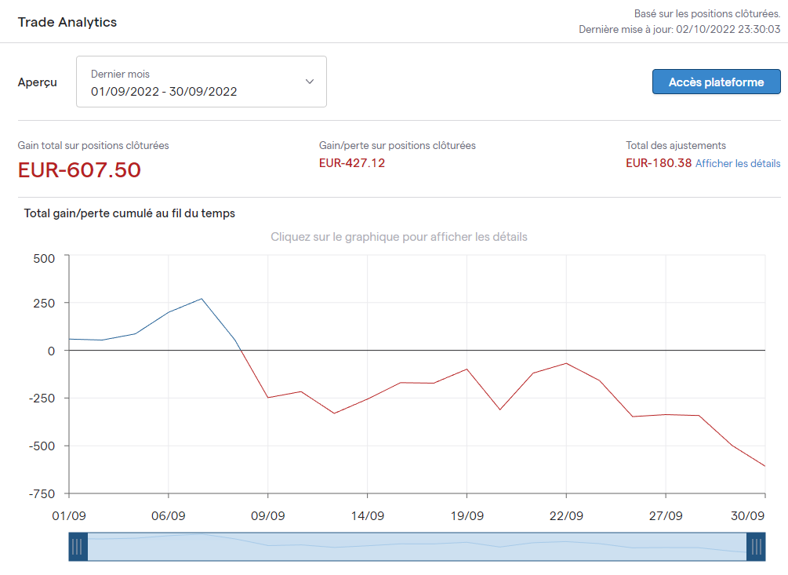The height and width of the screenshot is (575, 788).
Task: Click the final chart data point at 30/09
Action: coord(764,466)
